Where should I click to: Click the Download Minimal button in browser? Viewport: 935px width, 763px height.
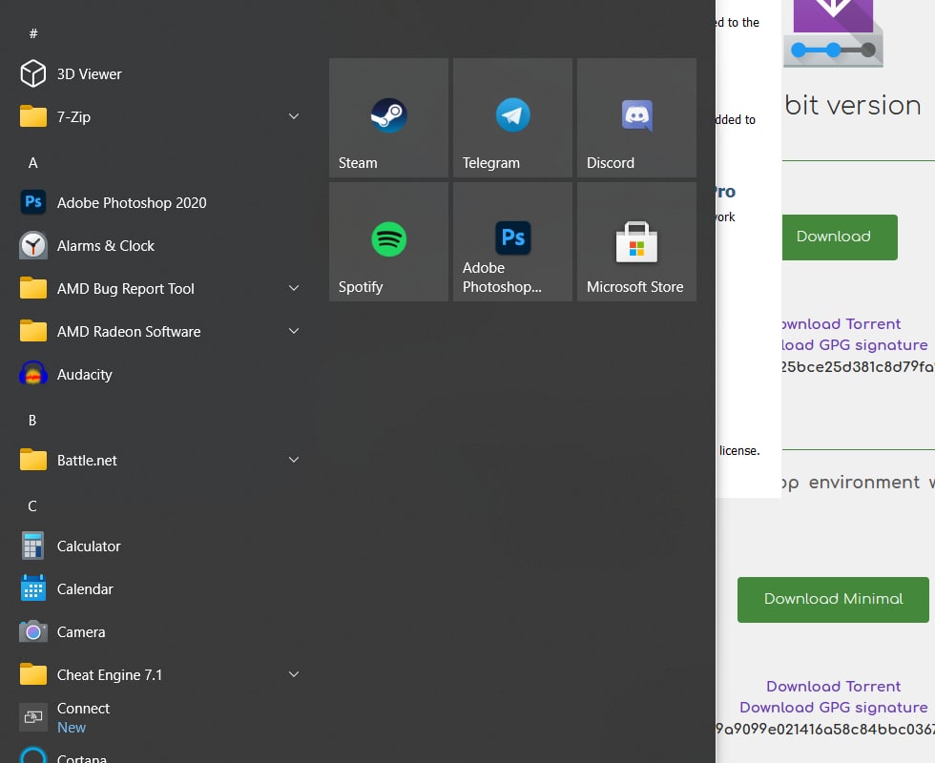833,599
